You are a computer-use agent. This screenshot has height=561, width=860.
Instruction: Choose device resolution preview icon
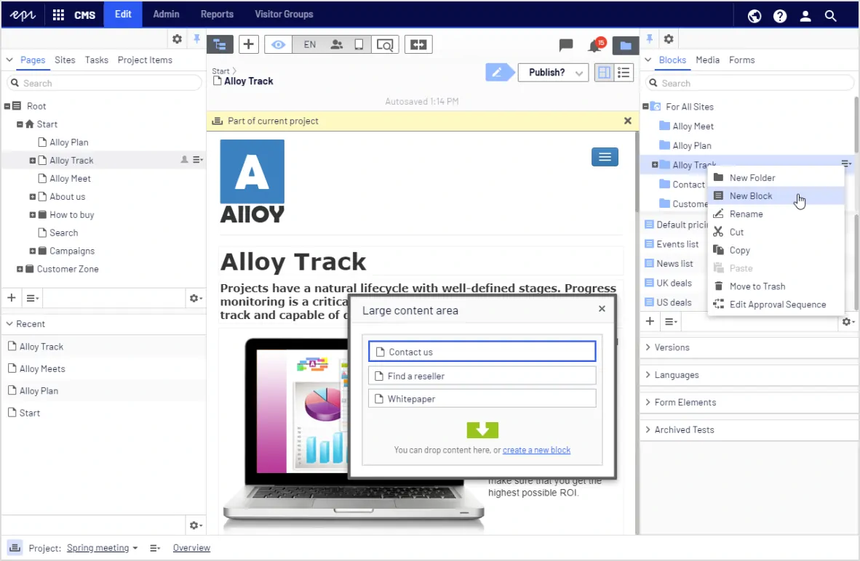359,44
